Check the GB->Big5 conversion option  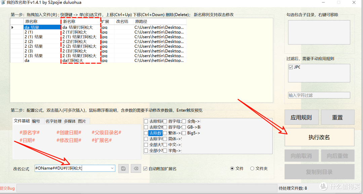[184, 127]
